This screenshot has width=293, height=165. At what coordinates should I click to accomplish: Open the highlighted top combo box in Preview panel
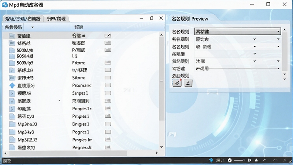[238, 32]
